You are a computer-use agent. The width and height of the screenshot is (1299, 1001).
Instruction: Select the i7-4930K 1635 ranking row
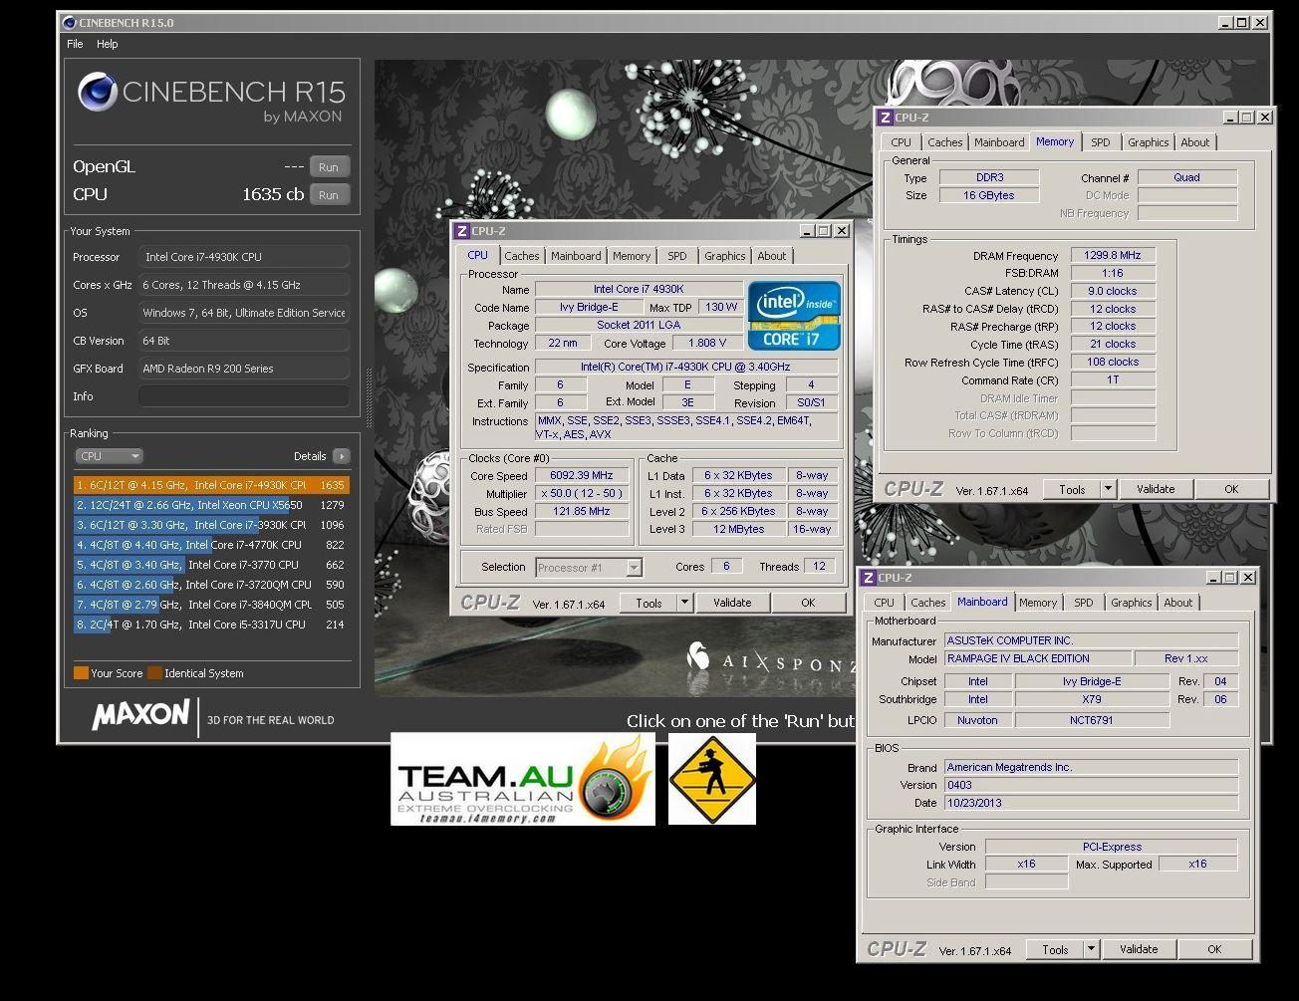(x=211, y=485)
